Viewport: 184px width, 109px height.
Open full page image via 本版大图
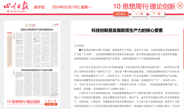tap(50, 104)
